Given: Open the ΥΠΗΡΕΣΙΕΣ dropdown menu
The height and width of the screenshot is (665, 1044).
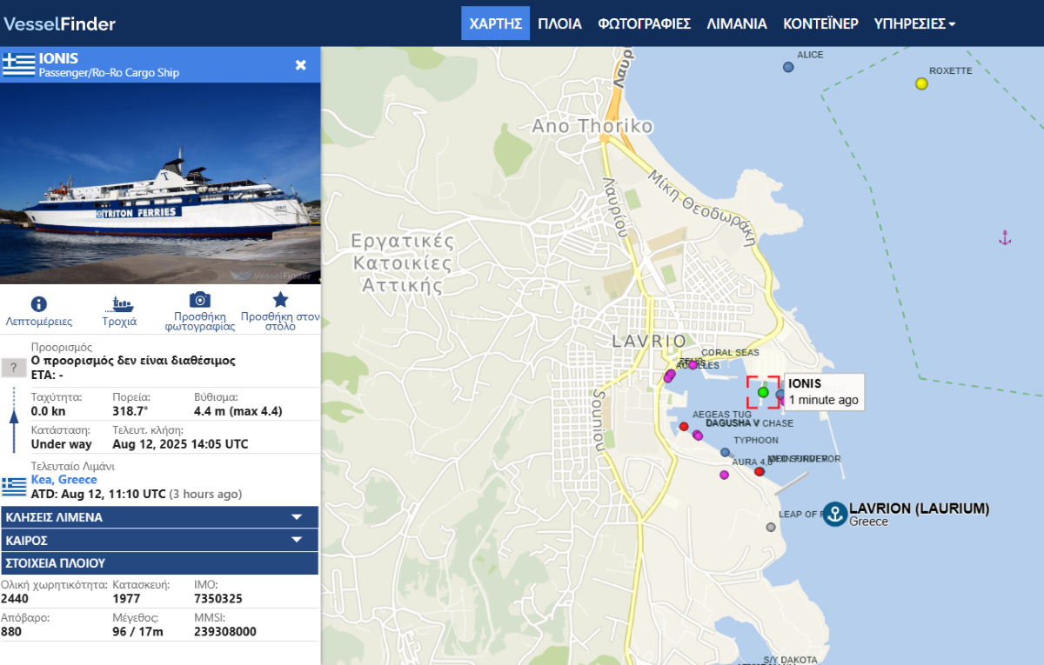Looking at the screenshot, I should coord(914,23).
